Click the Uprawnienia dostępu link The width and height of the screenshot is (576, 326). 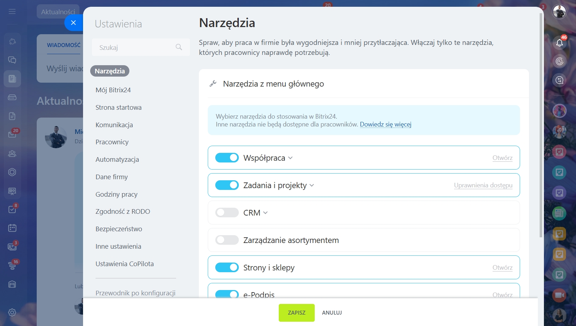(483, 185)
